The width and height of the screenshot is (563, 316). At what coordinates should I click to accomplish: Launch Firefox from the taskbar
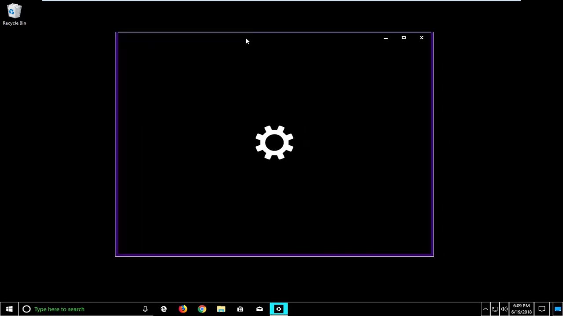point(183,309)
